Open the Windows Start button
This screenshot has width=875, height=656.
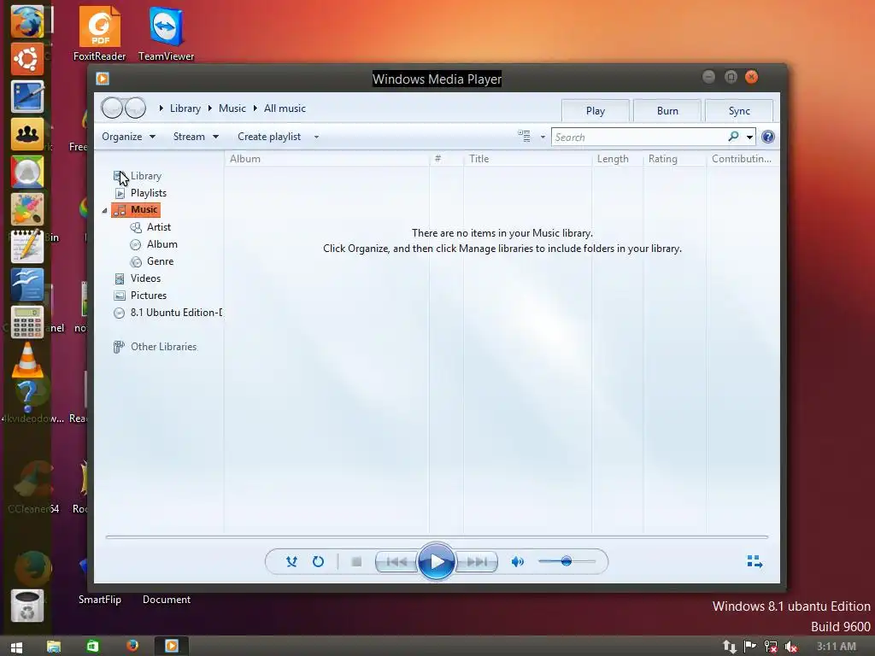tap(17, 647)
